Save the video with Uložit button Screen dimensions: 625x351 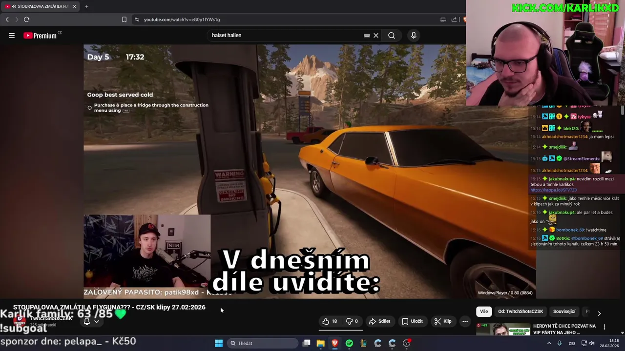pos(412,321)
